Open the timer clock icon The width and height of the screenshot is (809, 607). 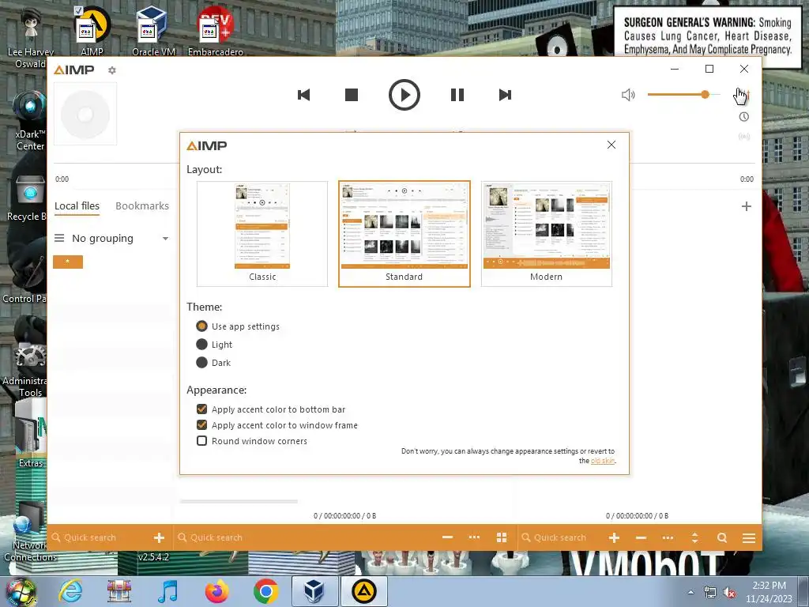[744, 117]
